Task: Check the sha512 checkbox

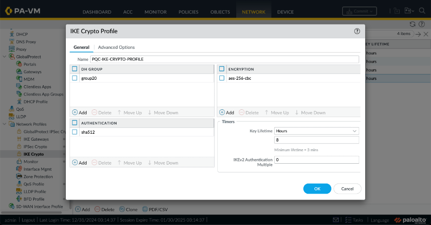Action: point(75,132)
